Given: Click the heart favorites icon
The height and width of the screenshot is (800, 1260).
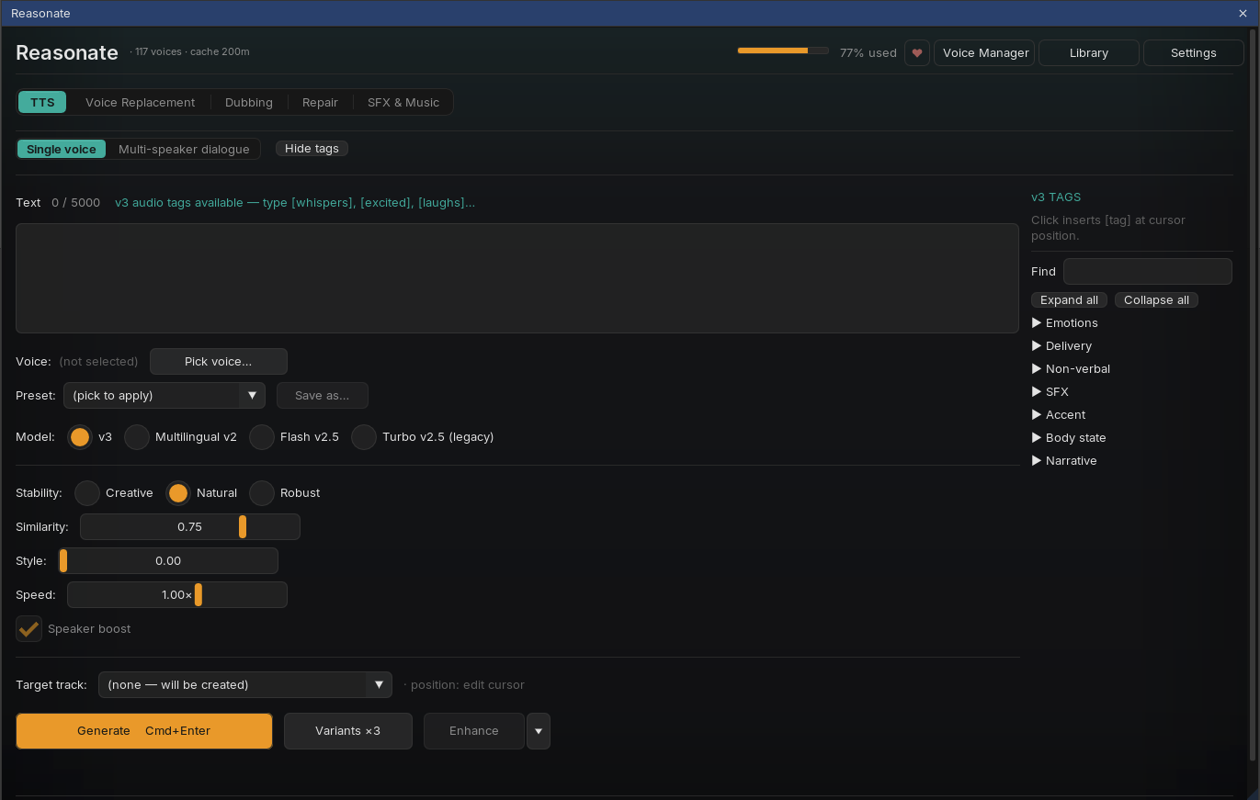Looking at the screenshot, I should click(x=917, y=53).
